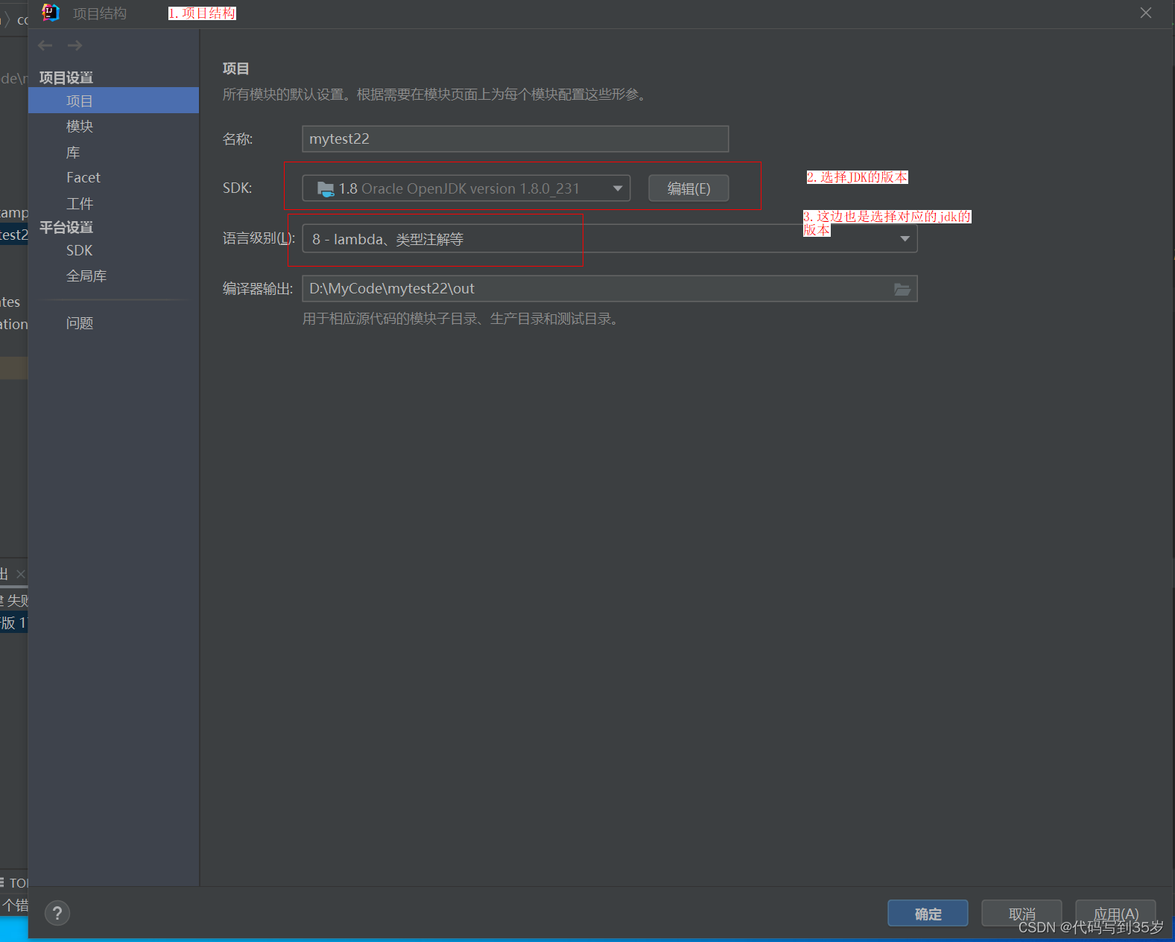Close the Project Structure dialog
Image resolution: width=1175 pixels, height=942 pixels.
[1146, 13]
